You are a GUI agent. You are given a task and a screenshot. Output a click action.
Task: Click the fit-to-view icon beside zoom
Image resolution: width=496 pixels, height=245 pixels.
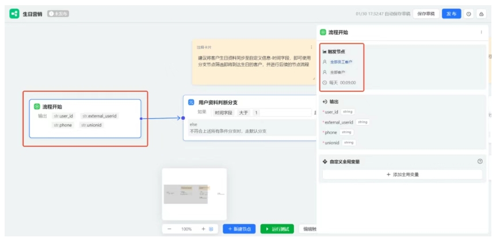pos(211,229)
